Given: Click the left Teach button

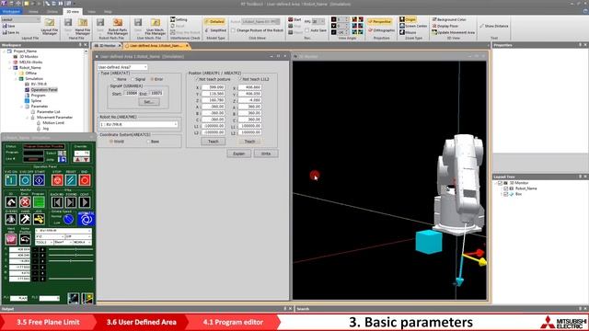Looking at the screenshot, I should point(213,142).
